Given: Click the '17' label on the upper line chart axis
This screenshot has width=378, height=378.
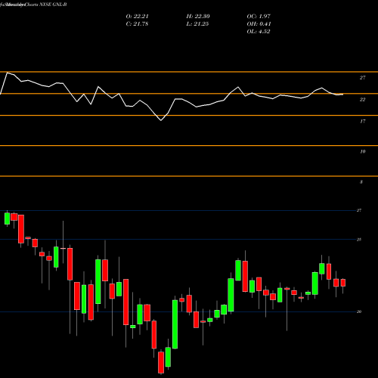Looking at the screenshot, I should [x=362, y=122].
